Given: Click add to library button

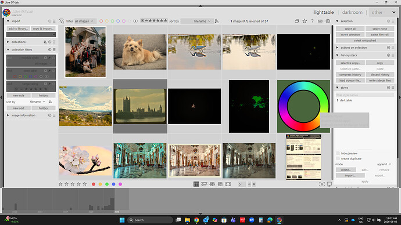Looking at the screenshot, I should tap(18, 28).
